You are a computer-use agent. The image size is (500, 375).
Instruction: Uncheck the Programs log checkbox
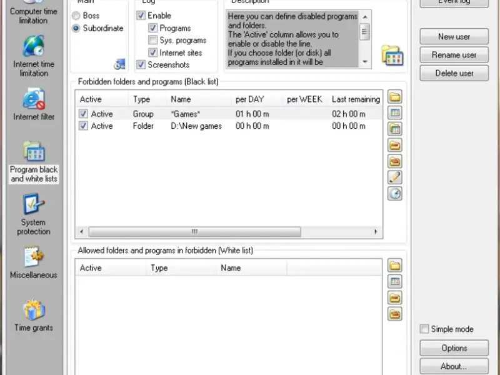pyautogui.click(x=152, y=28)
